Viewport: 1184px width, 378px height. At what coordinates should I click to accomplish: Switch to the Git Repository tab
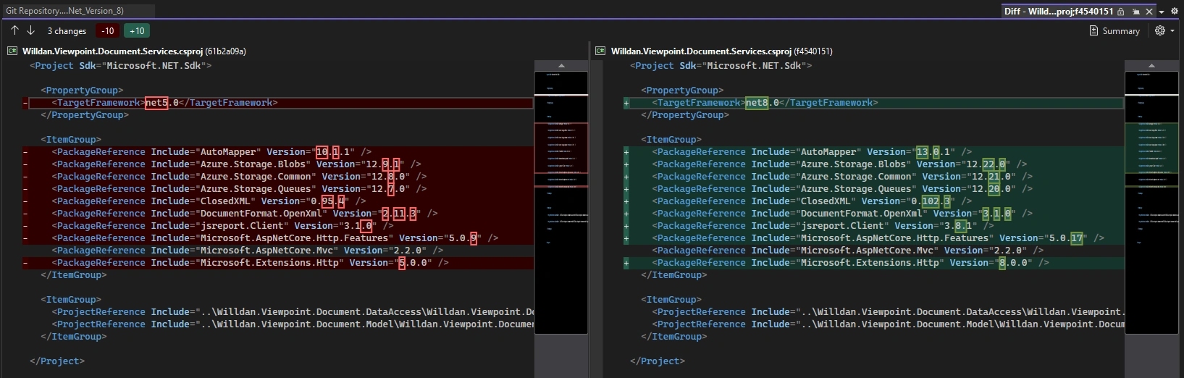pos(65,11)
